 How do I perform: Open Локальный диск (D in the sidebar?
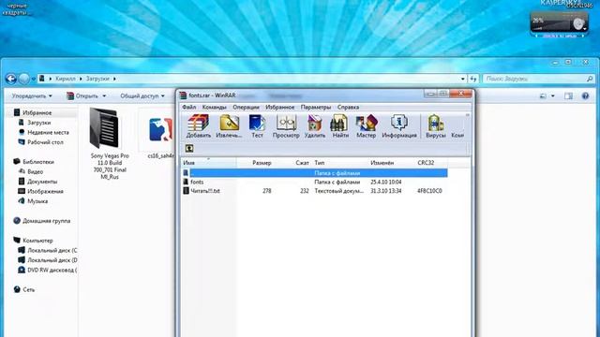coord(52,260)
